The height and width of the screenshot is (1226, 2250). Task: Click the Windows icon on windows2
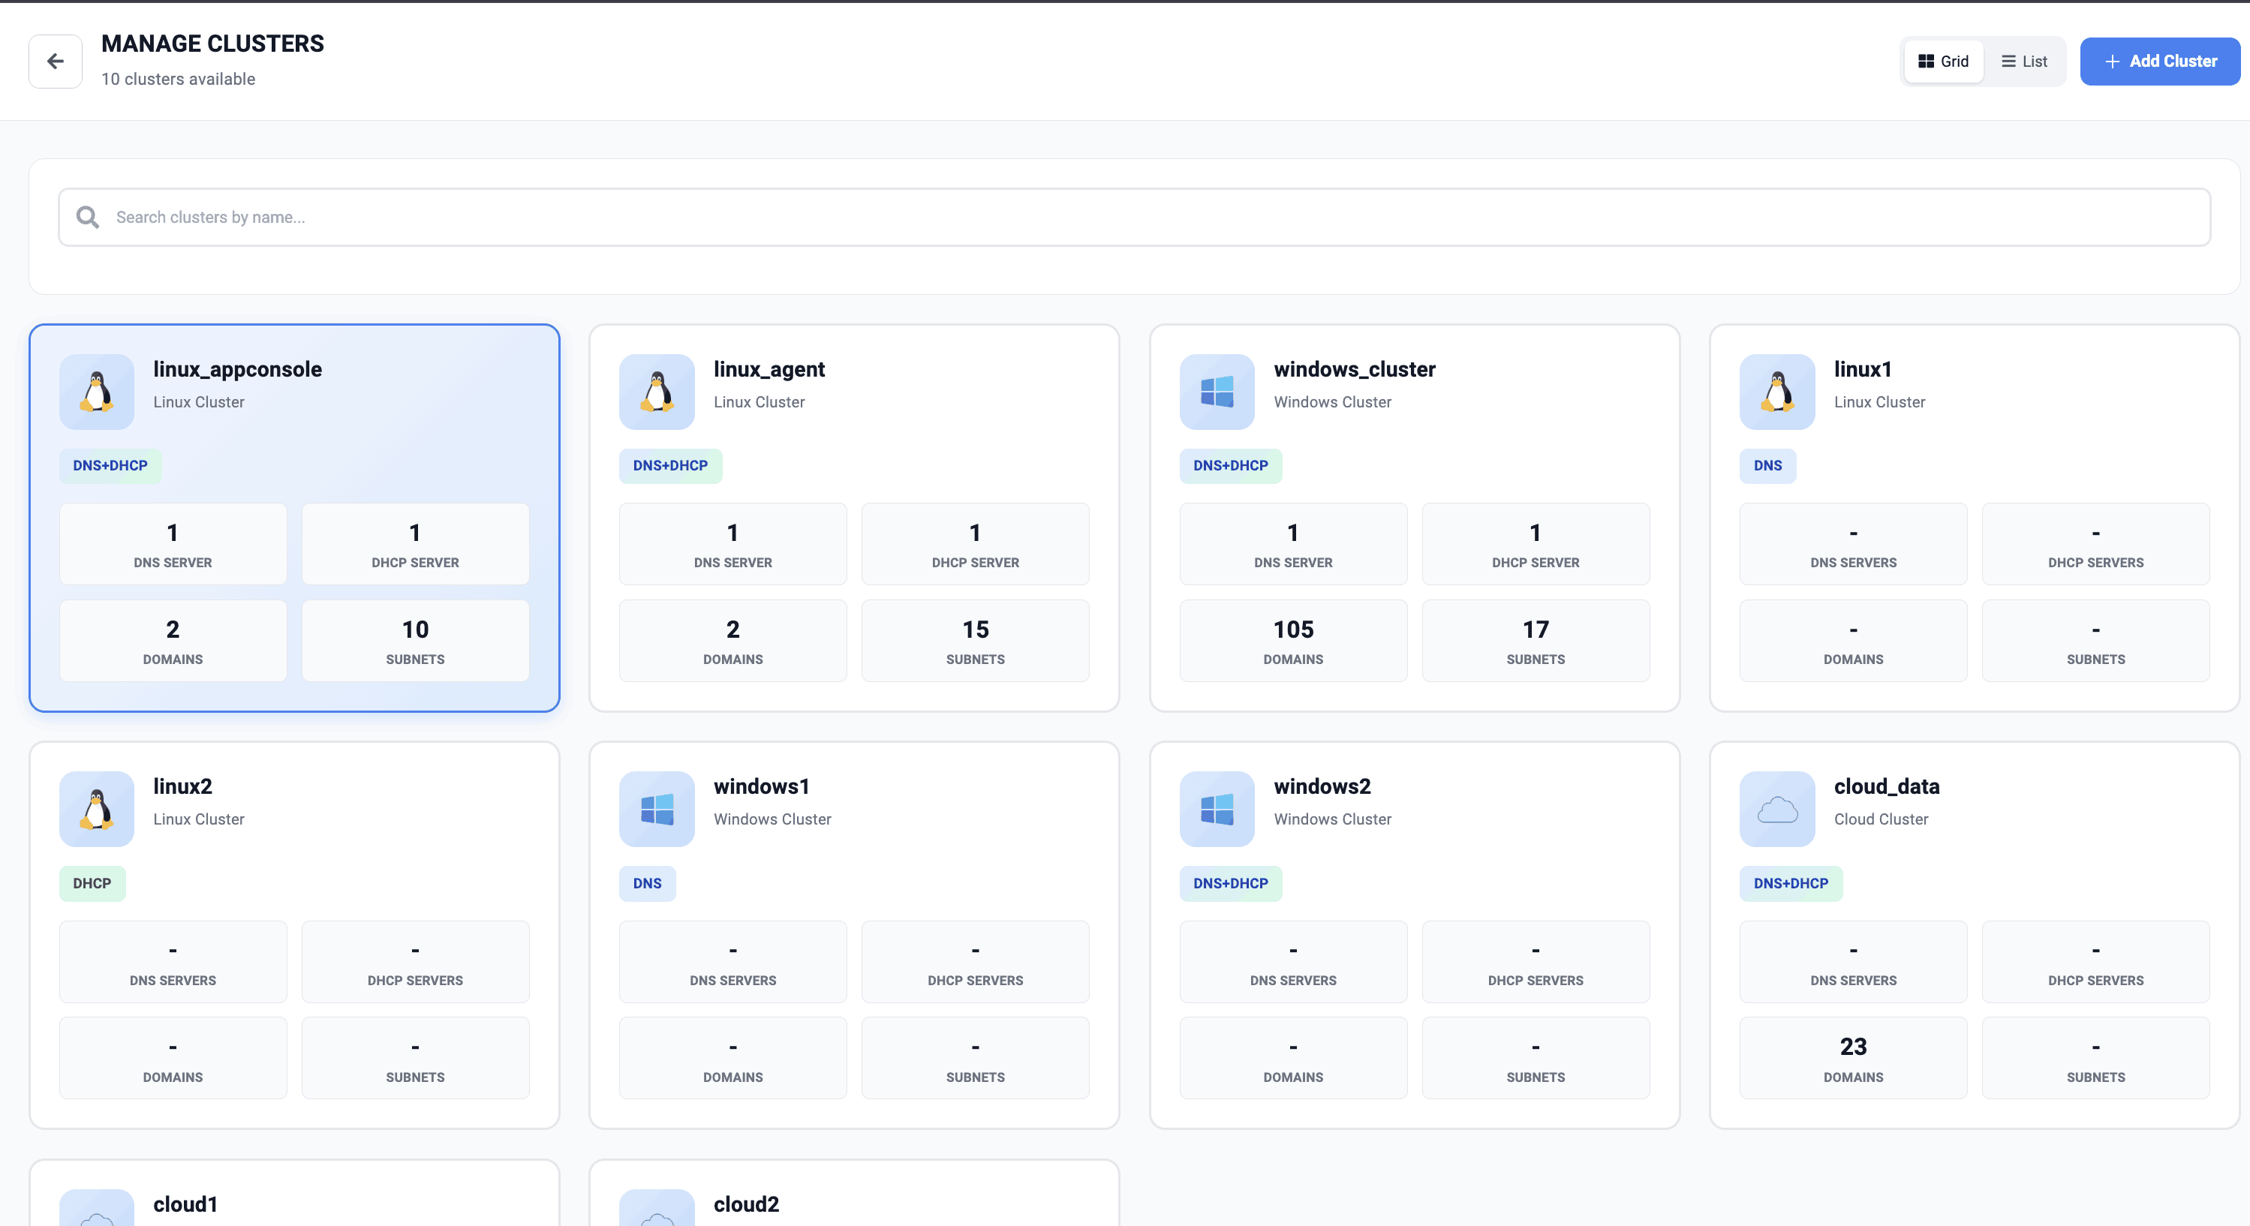click(1217, 810)
